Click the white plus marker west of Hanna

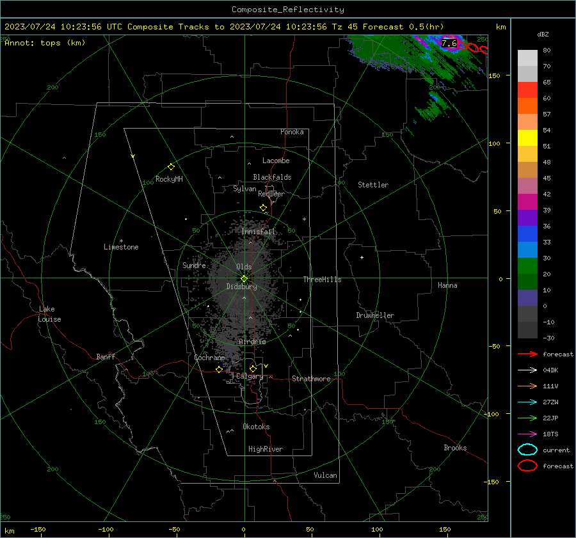362,257
